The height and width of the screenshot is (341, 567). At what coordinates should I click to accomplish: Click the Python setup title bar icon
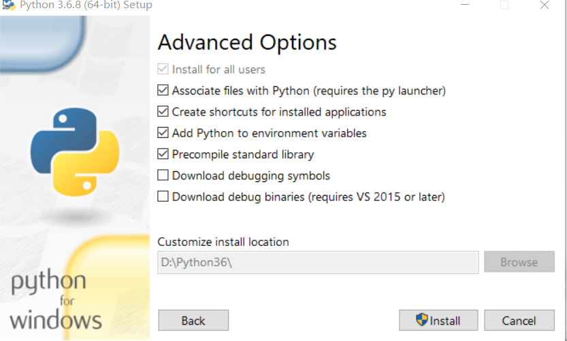tap(9, 5)
